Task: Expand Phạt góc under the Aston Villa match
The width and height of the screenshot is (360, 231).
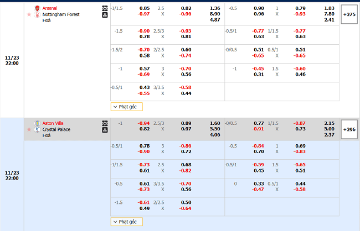Action: (127, 222)
